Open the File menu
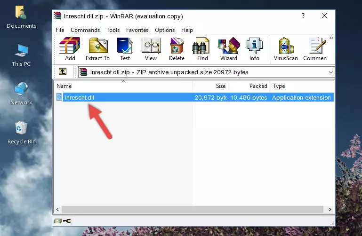This screenshot has width=362, height=236. pyautogui.click(x=60, y=30)
